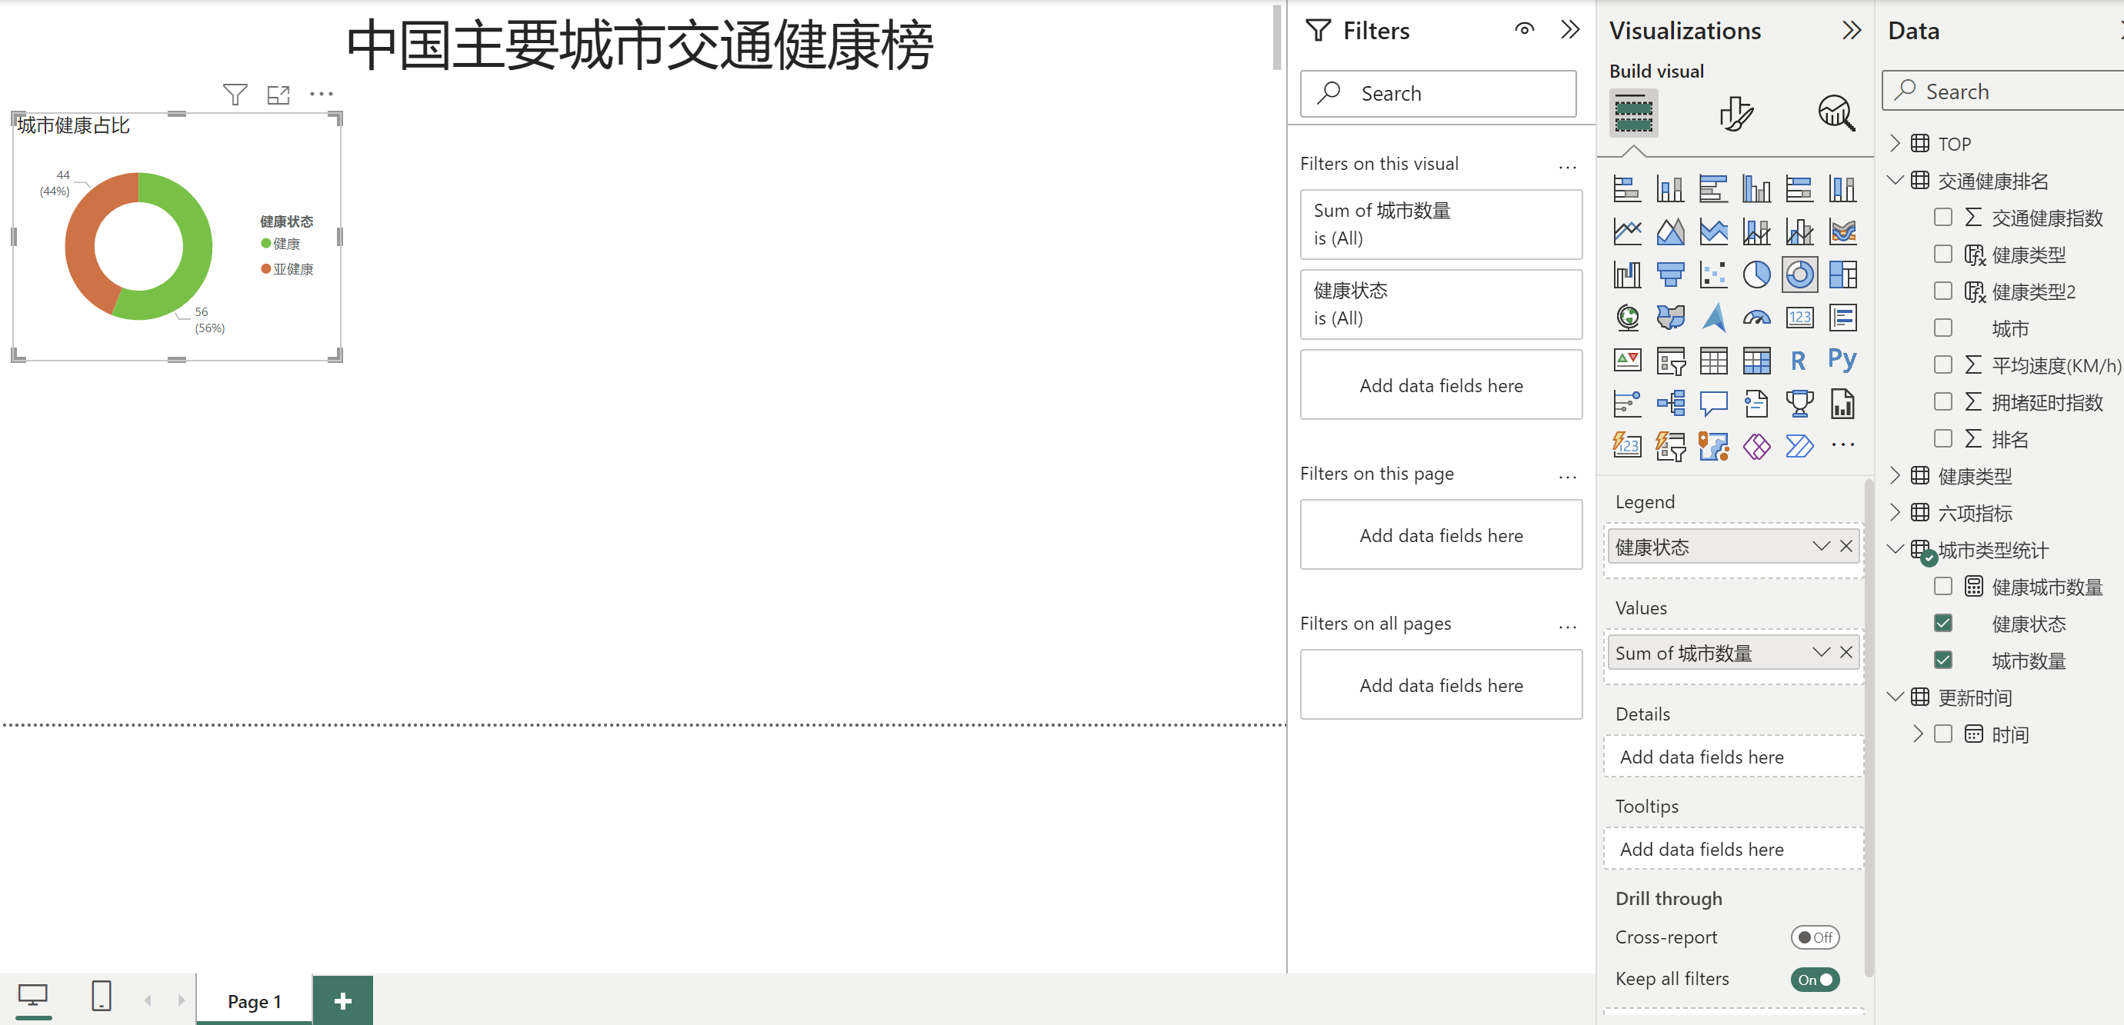This screenshot has width=2124, height=1025.
Task: Choose the R script visual icon
Action: click(x=1799, y=360)
